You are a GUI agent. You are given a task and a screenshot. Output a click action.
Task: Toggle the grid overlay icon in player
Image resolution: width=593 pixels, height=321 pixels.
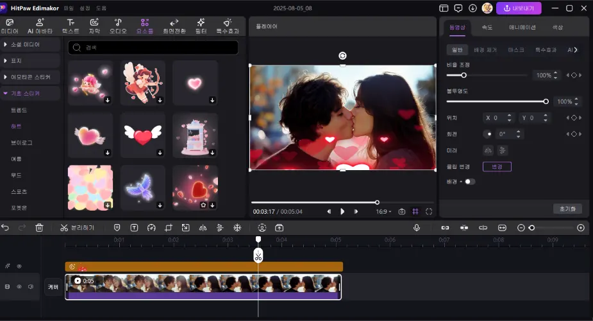415,212
